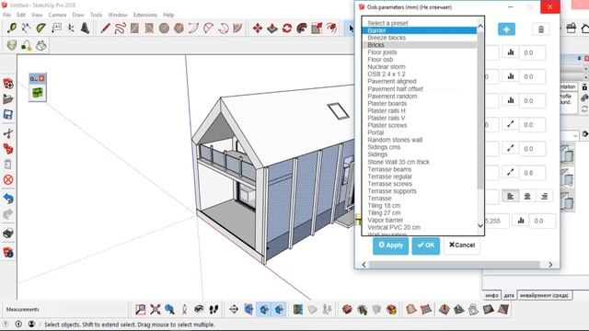
Task: Open the Window menu
Action: (118, 15)
